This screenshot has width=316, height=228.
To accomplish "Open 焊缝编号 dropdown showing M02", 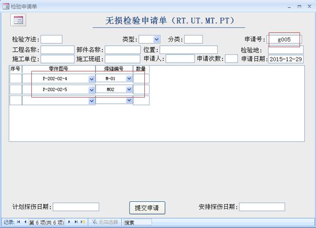I will pyautogui.click(x=129, y=90).
